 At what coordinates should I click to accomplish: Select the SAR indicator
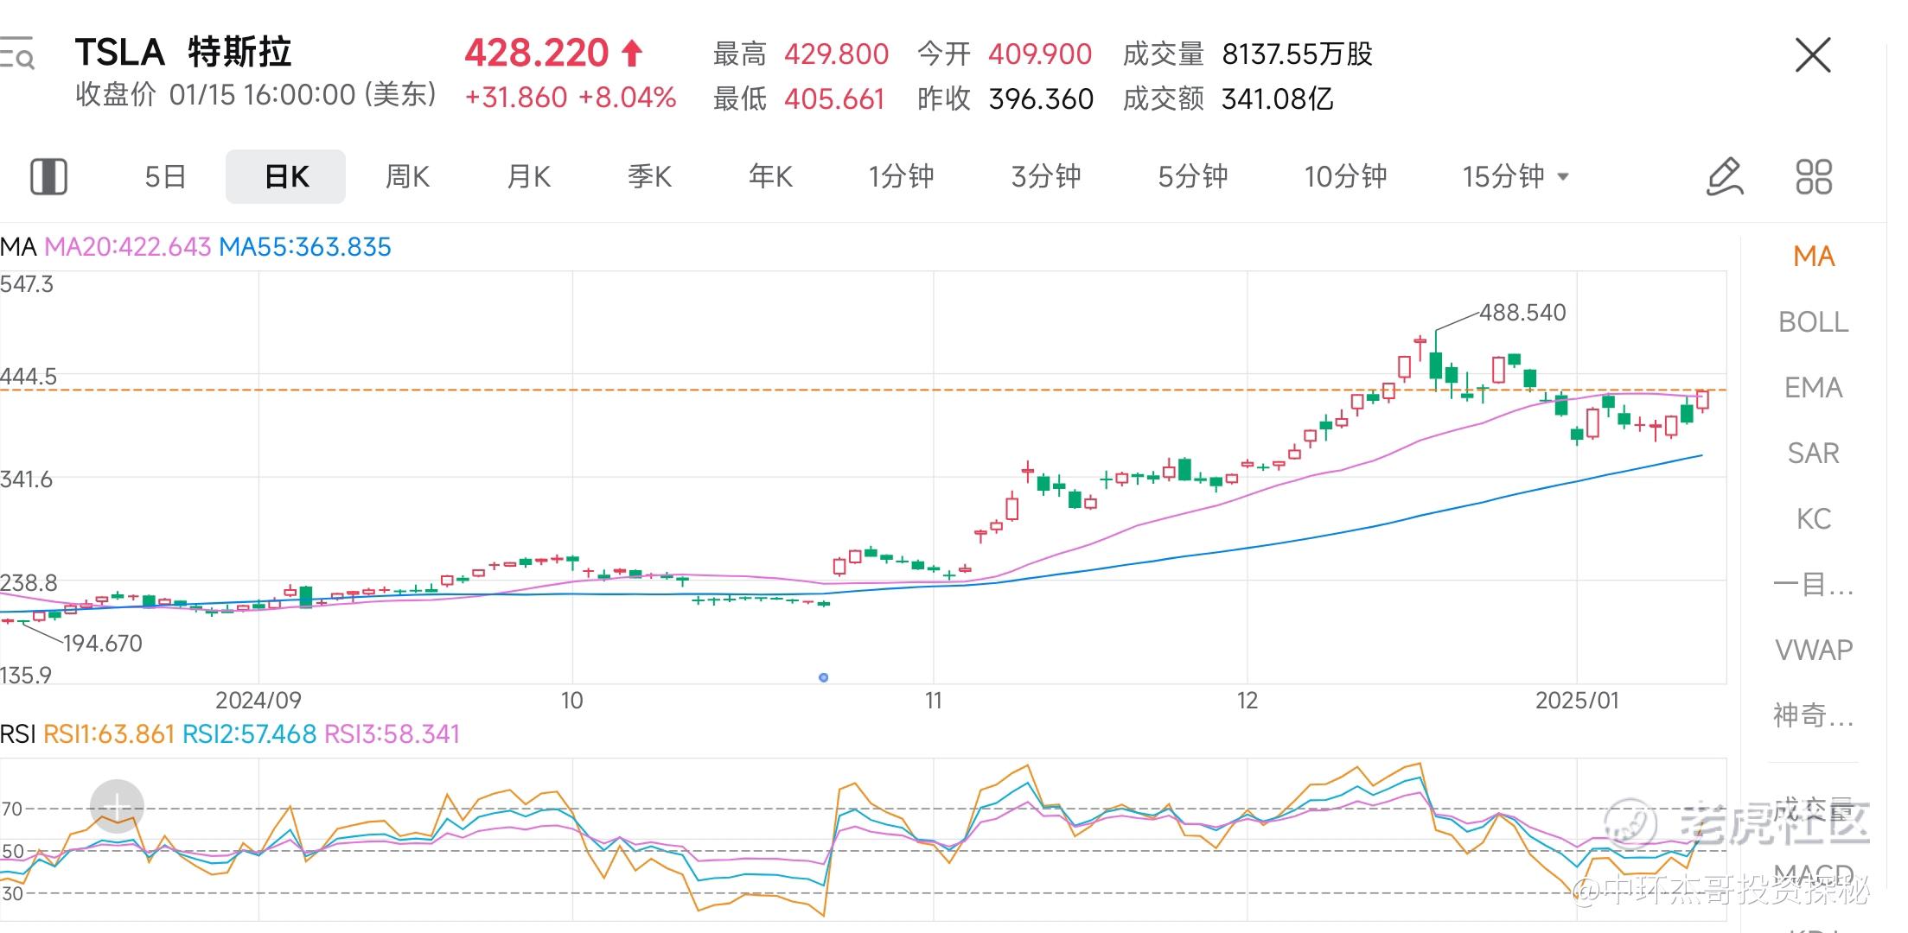click(x=1814, y=453)
